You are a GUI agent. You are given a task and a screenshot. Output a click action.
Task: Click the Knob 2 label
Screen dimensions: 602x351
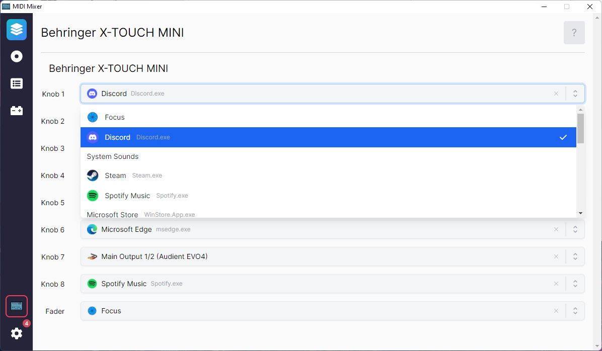[52, 121]
